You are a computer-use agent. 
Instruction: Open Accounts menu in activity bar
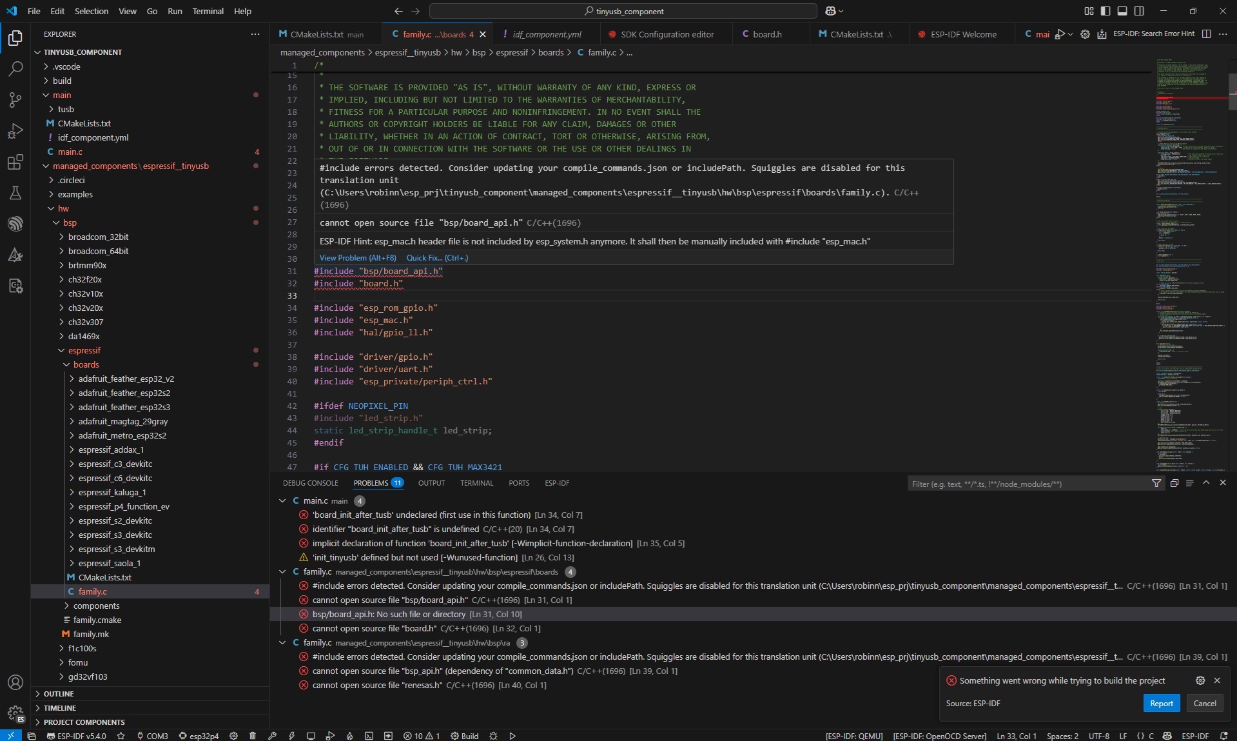pos(15,682)
